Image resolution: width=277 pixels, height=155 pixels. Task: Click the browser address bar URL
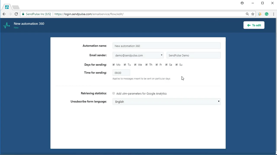pyautogui.click(x=89, y=14)
